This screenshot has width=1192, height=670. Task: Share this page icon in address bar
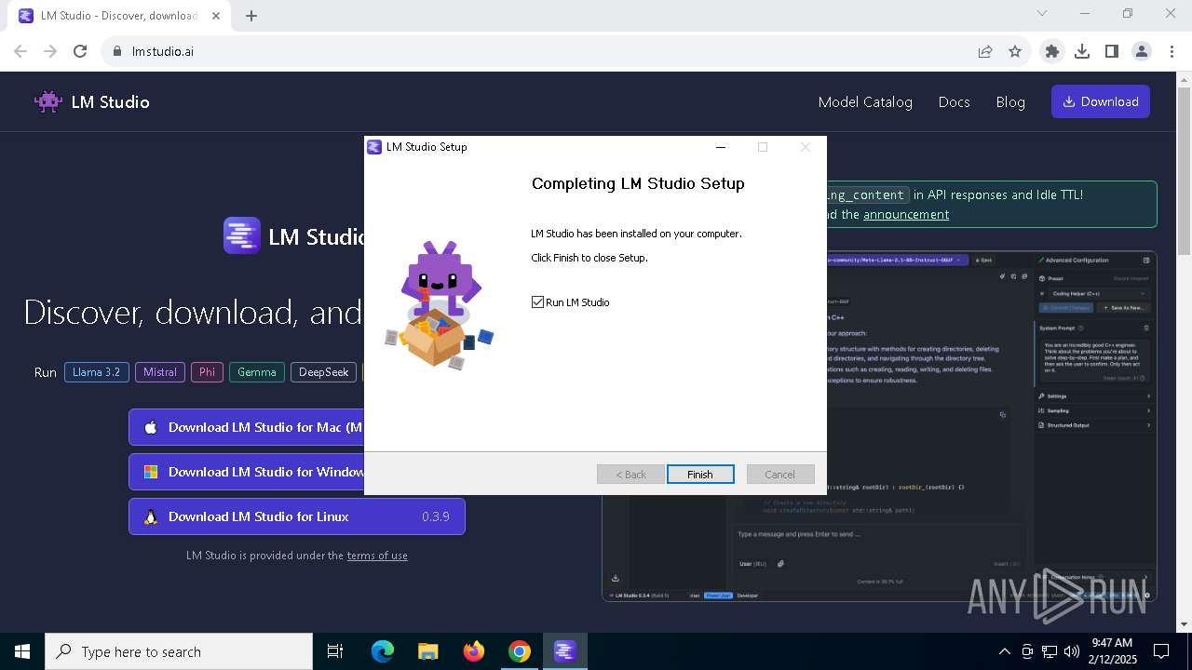(985, 51)
